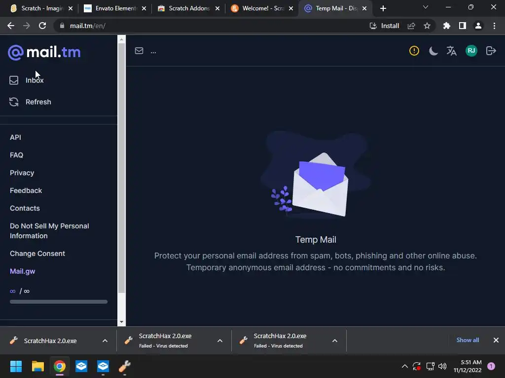Open the API link

click(x=15, y=137)
